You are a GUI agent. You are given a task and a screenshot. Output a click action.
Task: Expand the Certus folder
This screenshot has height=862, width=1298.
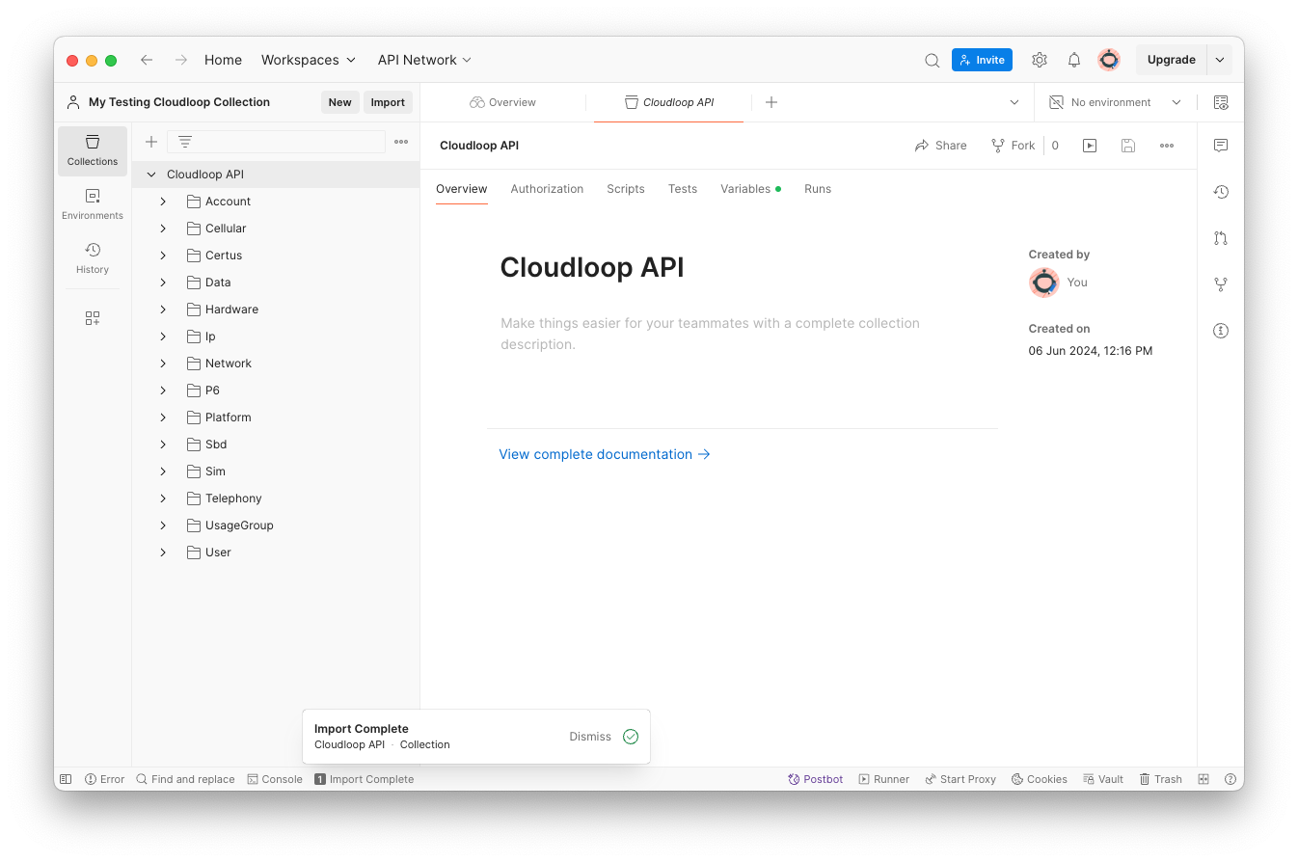point(163,256)
